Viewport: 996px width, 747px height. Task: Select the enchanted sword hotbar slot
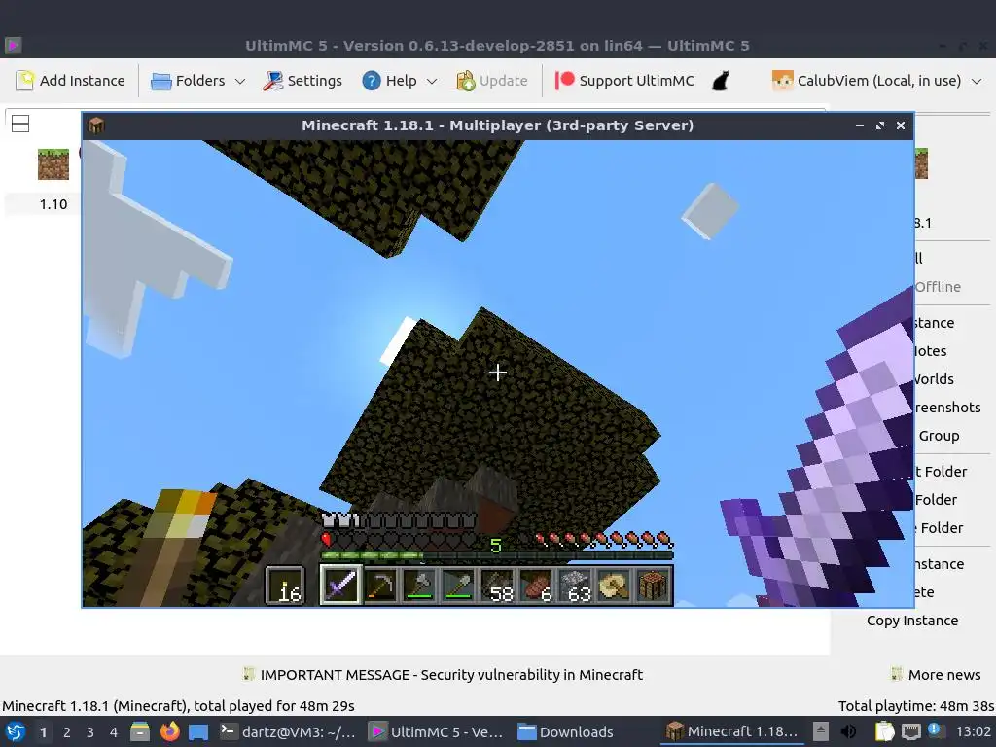coord(340,585)
